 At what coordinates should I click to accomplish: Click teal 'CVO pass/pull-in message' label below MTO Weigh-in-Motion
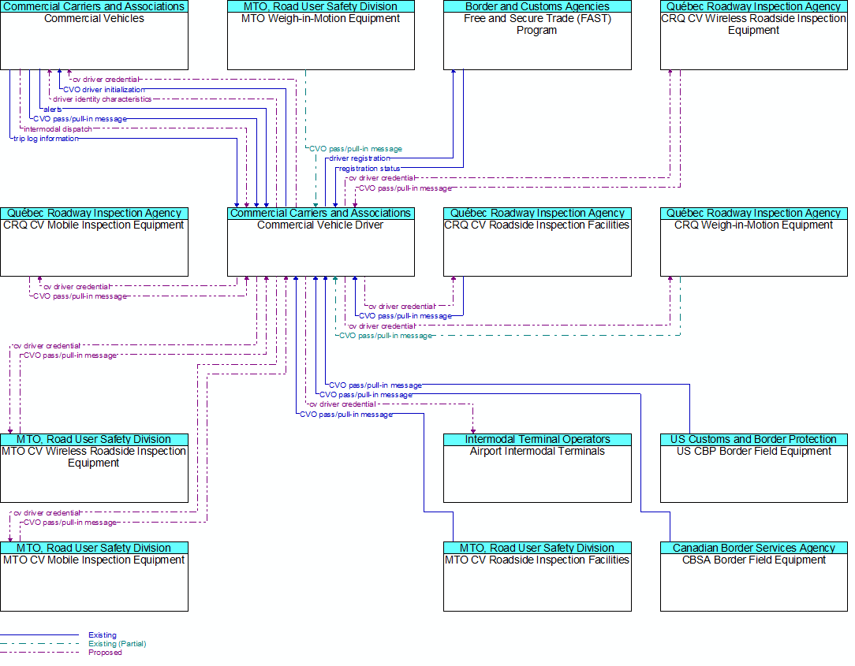[356, 149]
